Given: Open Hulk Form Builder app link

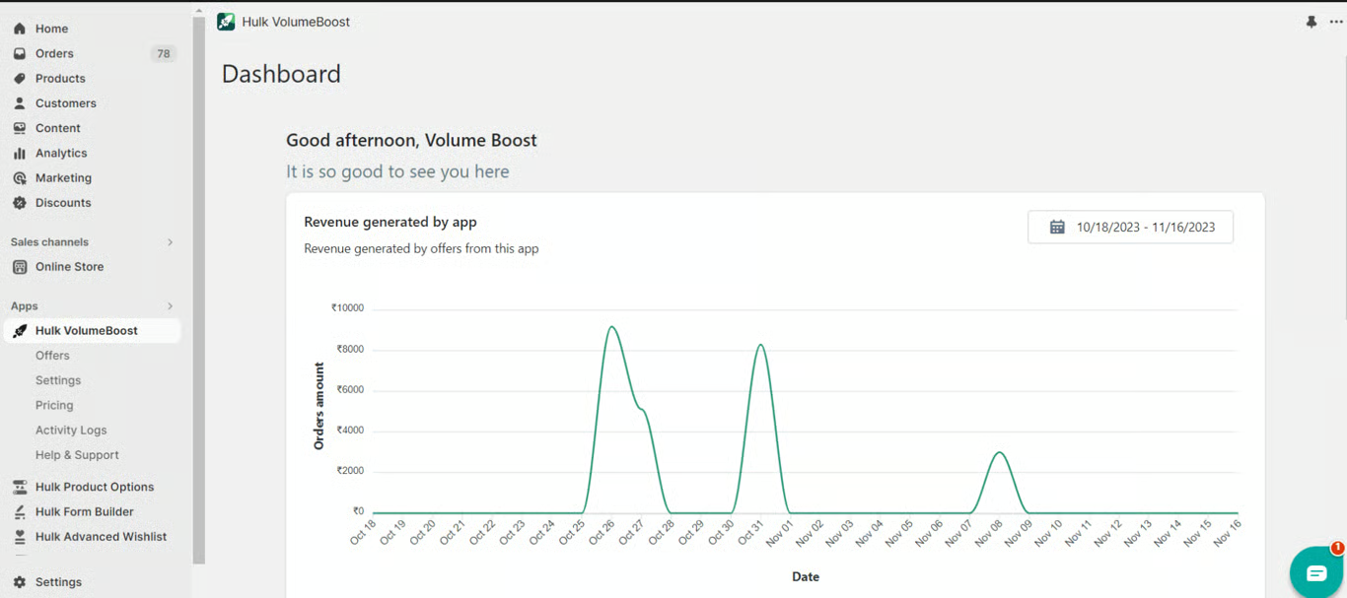Looking at the screenshot, I should tap(84, 511).
